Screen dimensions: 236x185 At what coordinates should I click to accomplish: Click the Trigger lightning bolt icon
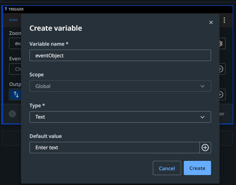pos(6,9)
